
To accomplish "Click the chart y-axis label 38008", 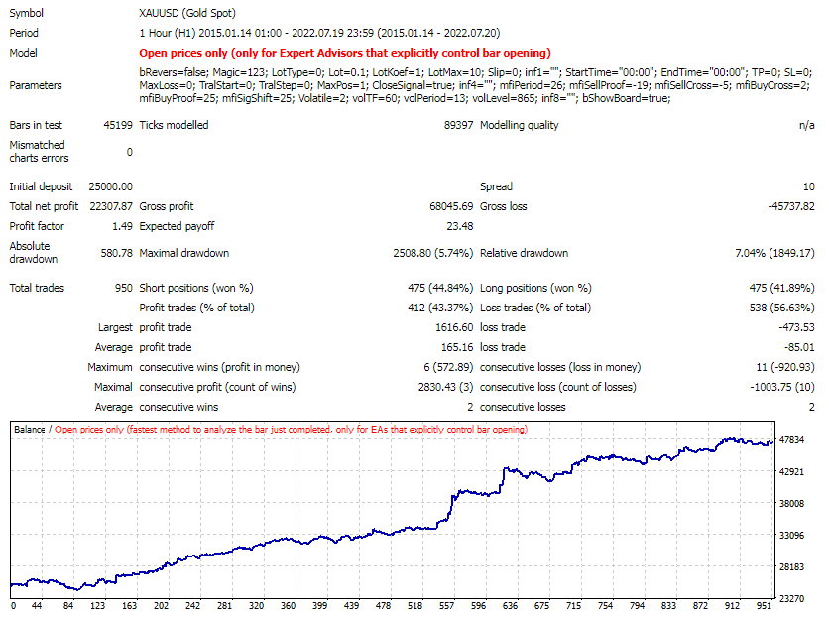I will point(791,504).
